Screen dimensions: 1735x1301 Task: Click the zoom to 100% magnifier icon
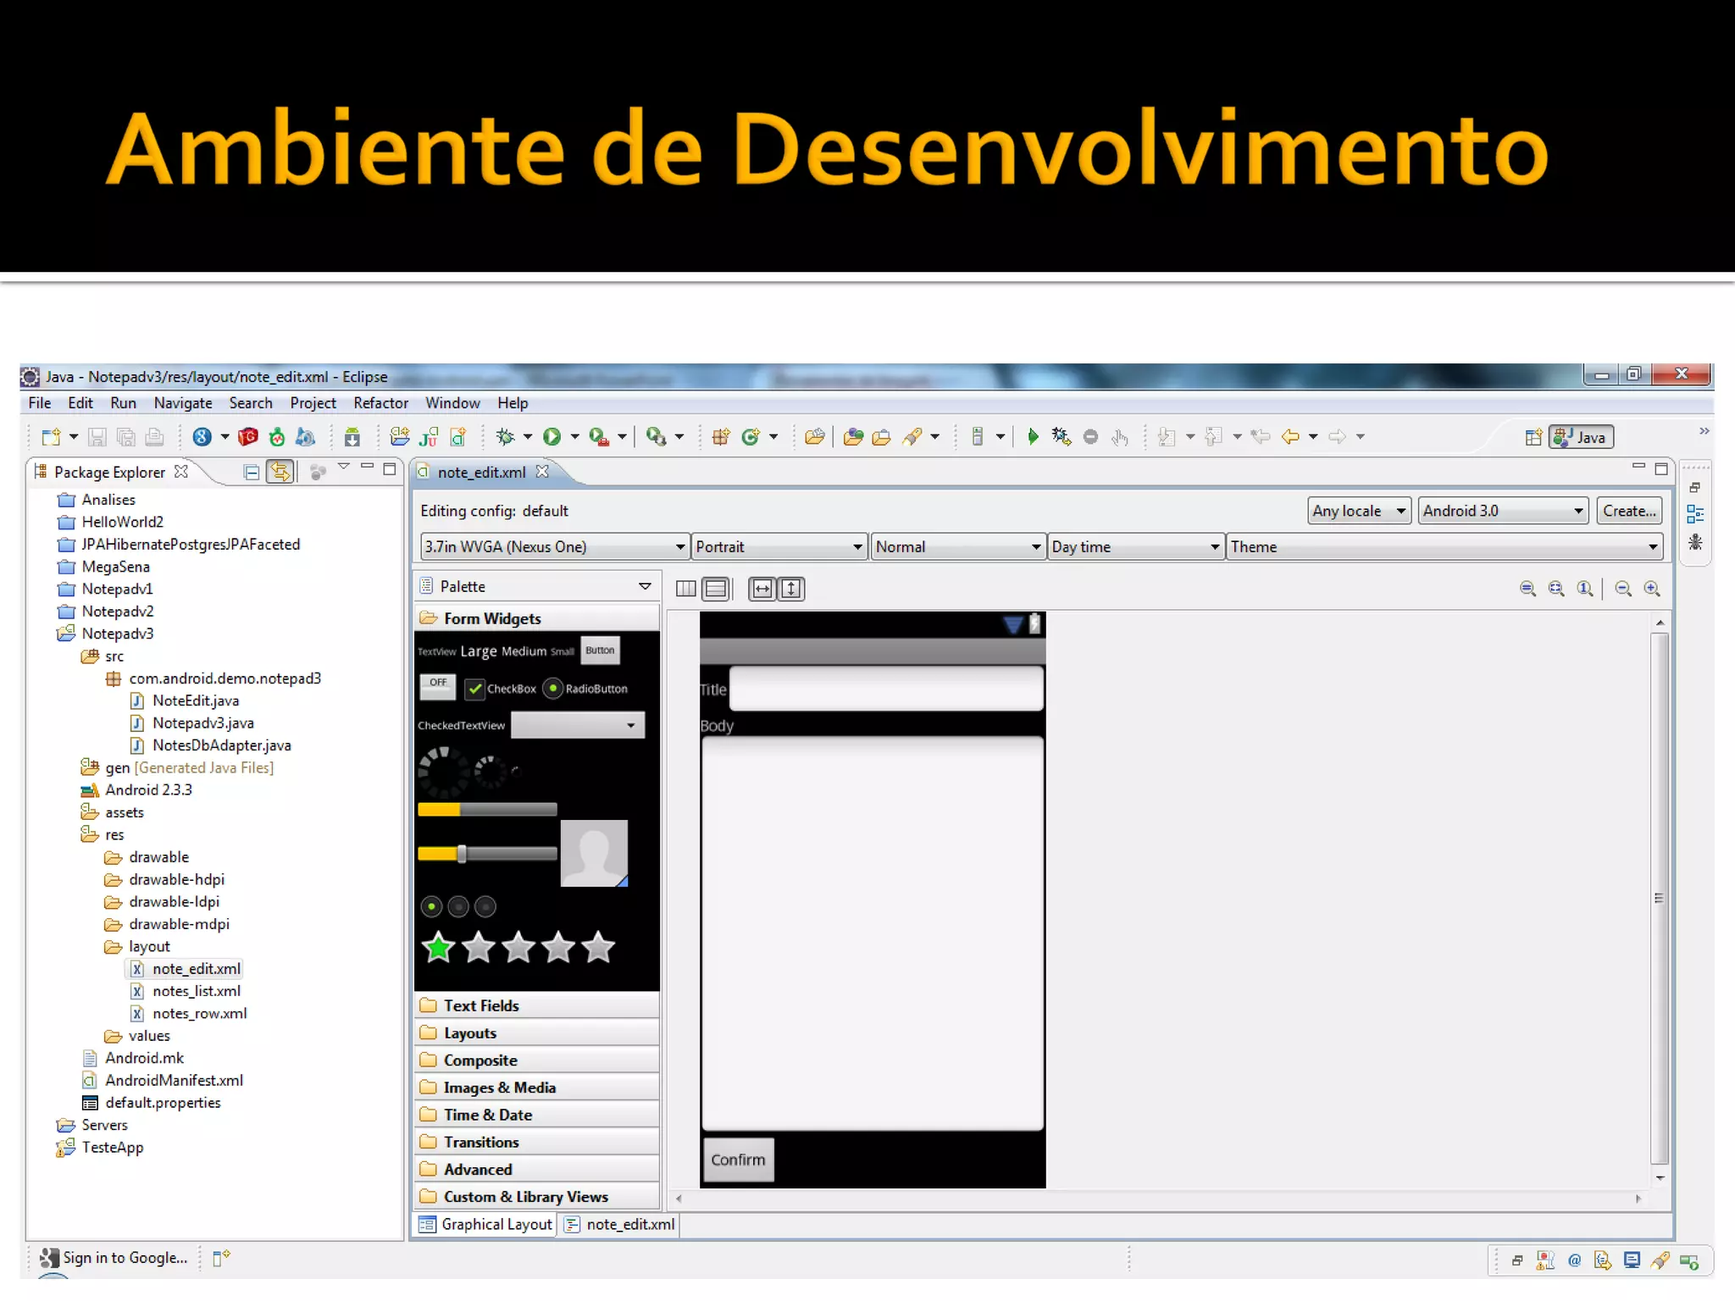coord(1584,589)
